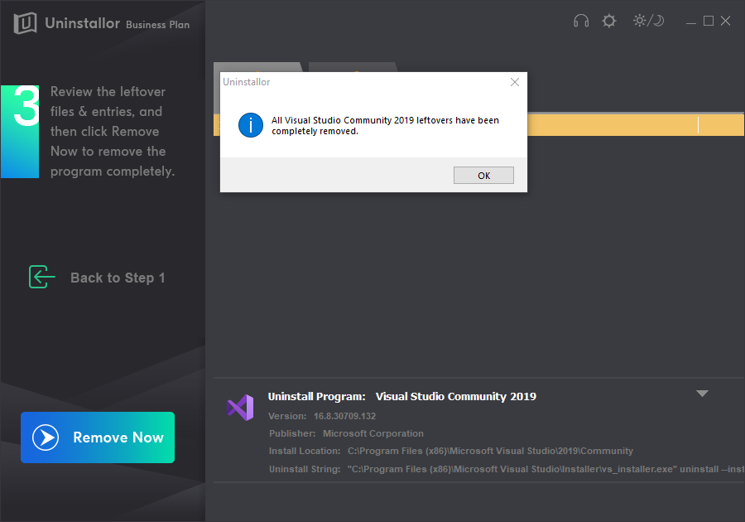The height and width of the screenshot is (522, 745).
Task: Click the blue information icon in dialog
Action: [x=250, y=125]
